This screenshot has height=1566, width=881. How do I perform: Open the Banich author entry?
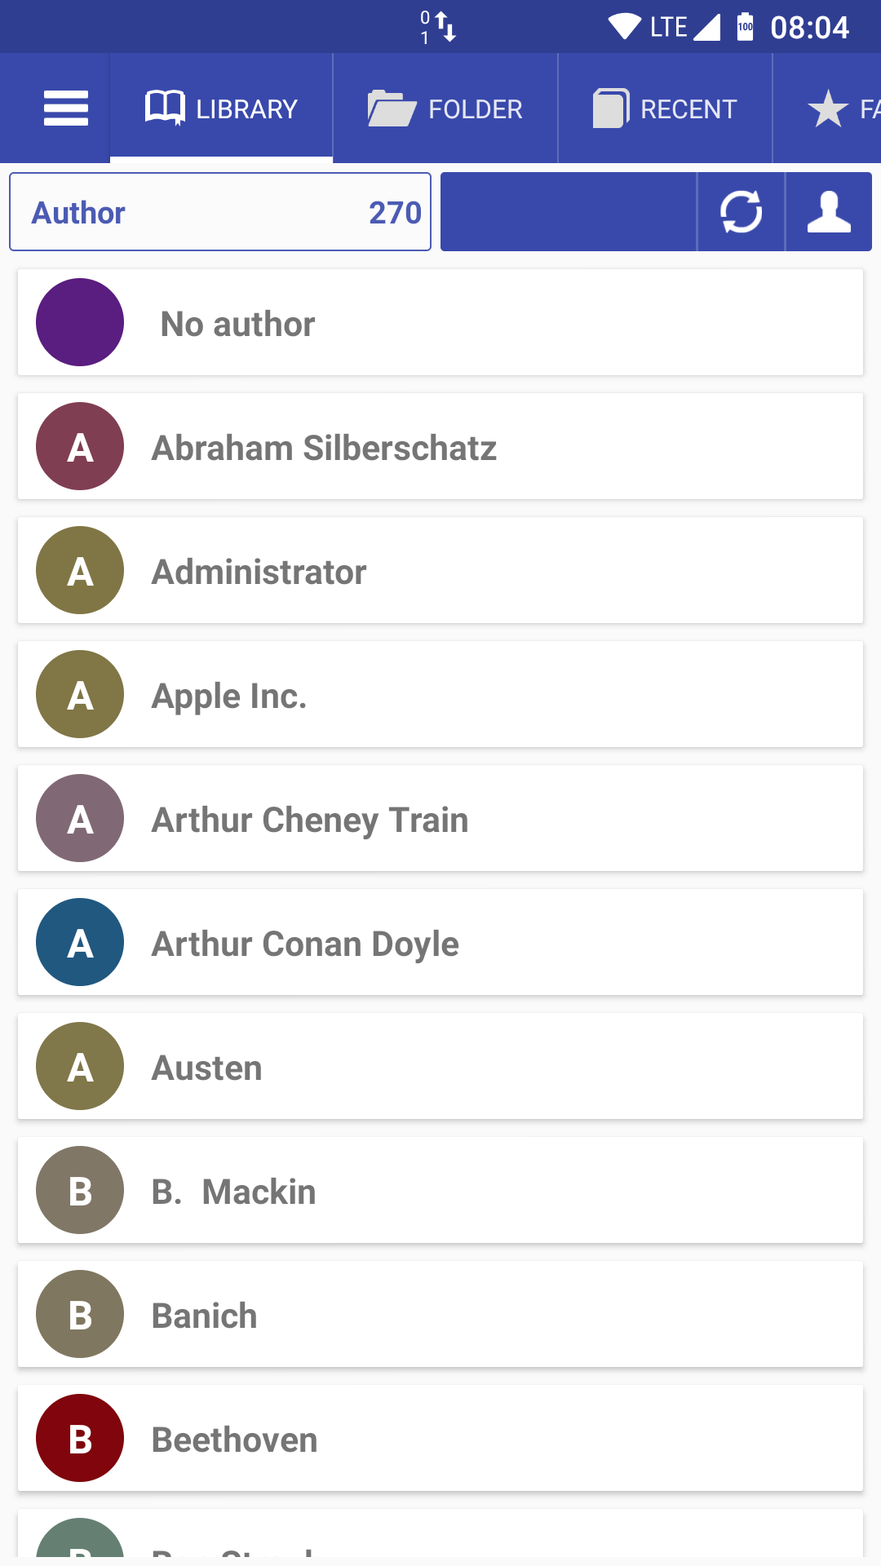click(440, 1315)
